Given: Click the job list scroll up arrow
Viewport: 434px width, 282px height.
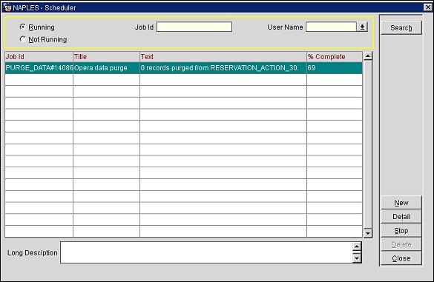Looking at the screenshot, I should 368,56.
